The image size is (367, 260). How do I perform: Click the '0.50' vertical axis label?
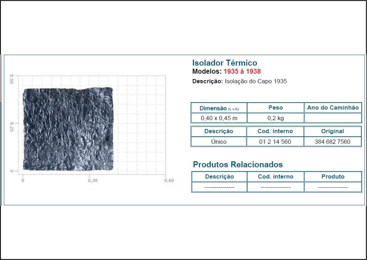point(11,79)
